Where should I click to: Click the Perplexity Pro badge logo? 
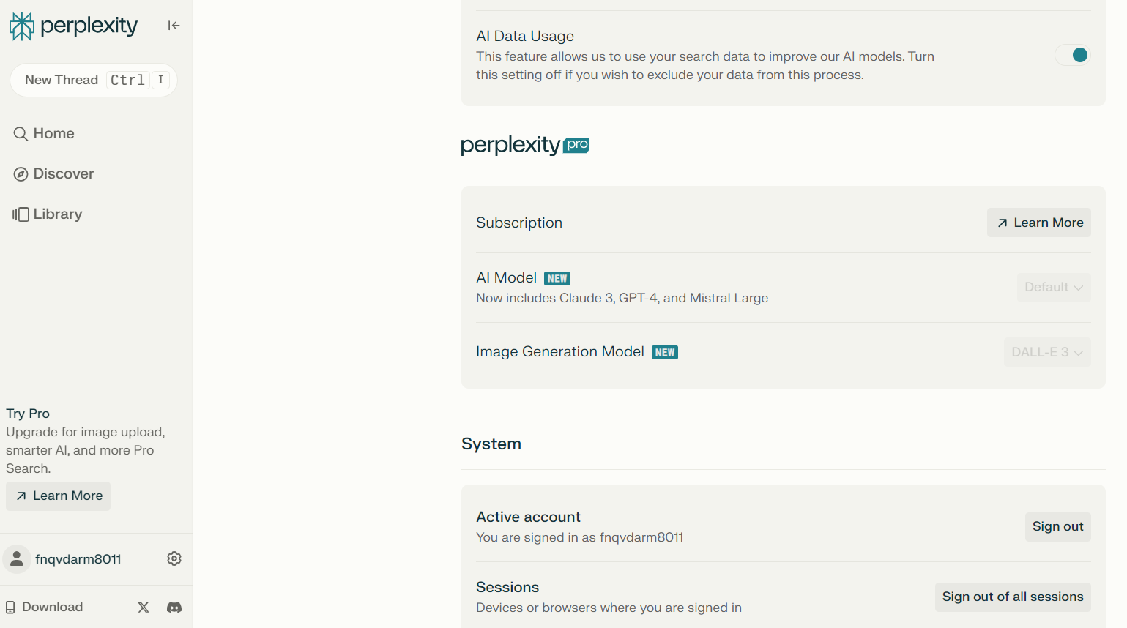tap(525, 145)
